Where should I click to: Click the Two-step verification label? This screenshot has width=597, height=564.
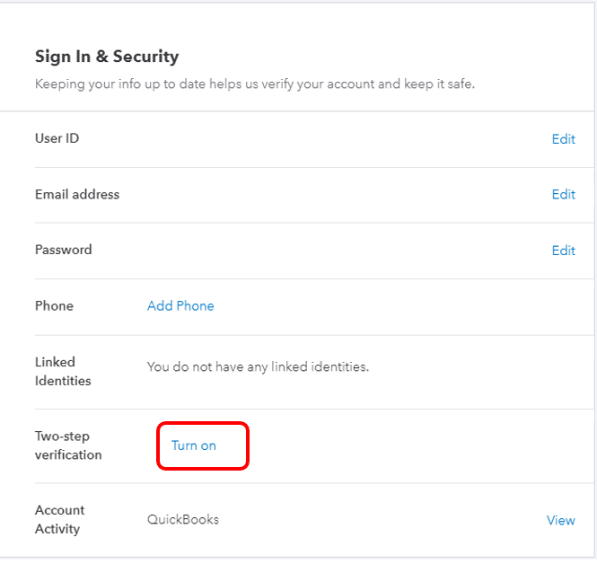pyautogui.click(x=68, y=445)
